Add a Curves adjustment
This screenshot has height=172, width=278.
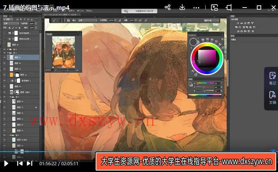click(245, 23)
